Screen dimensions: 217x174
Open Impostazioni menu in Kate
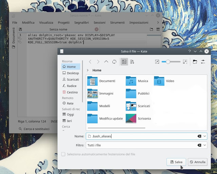[x=139, y=22]
